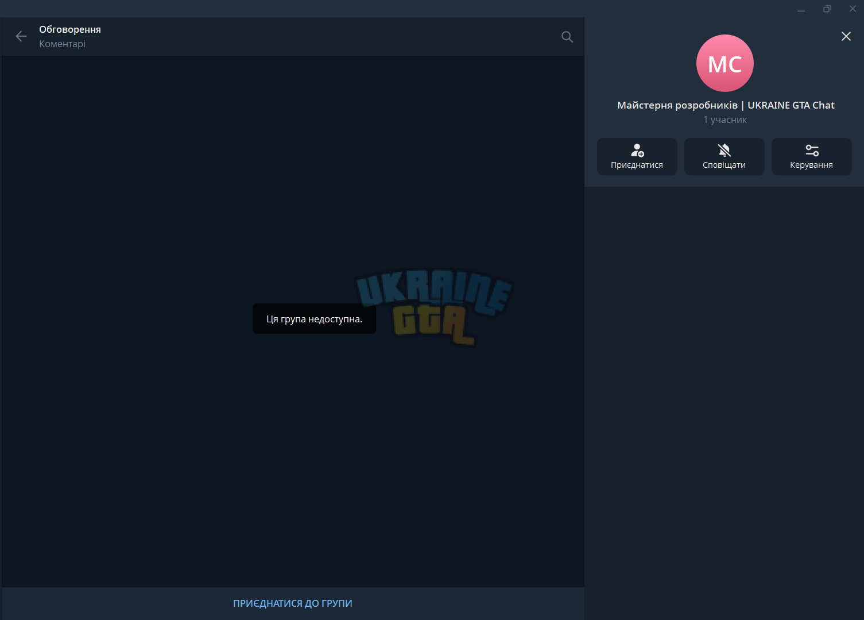Image resolution: width=864 pixels, height=620 pixels.
Task: Toggle notifications with the Сповіщати button
Action: pyautogui.click(x=724, y=156)
